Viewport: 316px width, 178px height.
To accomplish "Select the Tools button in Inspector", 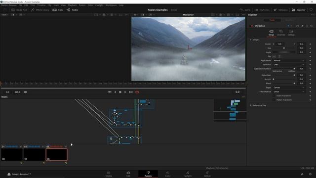I will pos(272,20).
